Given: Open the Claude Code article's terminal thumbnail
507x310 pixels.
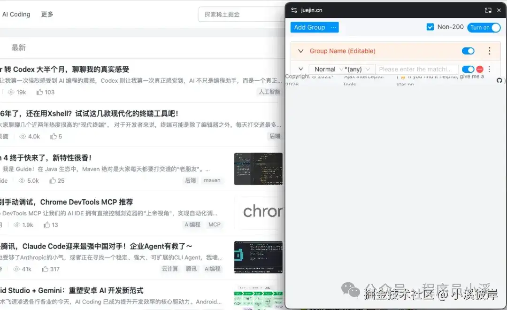Looking at the screenshot, I should coord(258,257).
